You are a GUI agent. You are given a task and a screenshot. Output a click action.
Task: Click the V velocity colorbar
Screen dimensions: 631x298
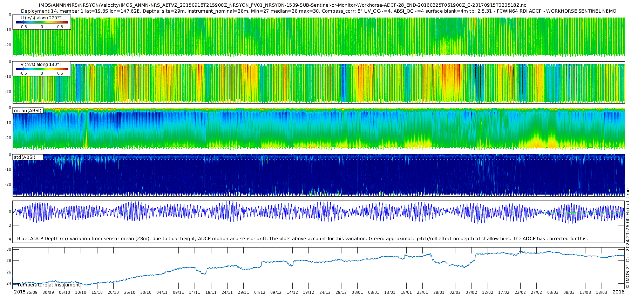coord(42,69)
